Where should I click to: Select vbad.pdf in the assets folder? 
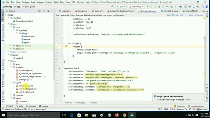point(18,58)
